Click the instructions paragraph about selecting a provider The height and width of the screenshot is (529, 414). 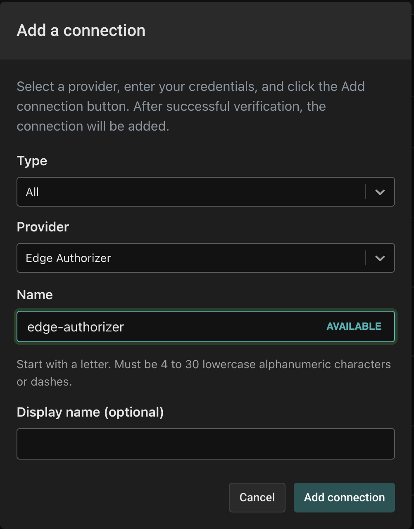[x=190, y=106]
